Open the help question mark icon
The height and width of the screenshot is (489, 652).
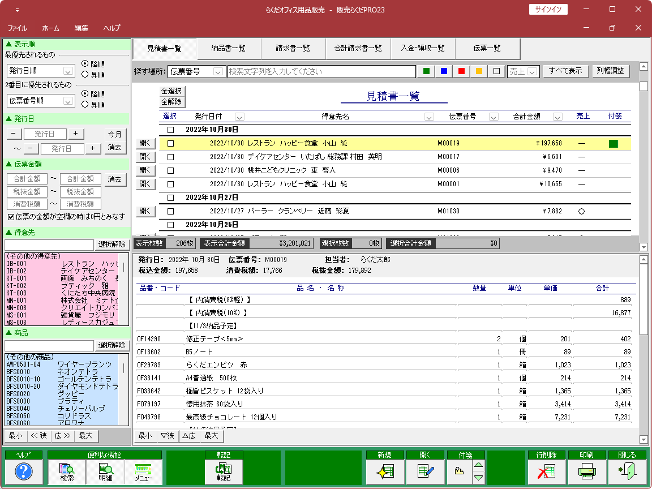pos(24,471)
